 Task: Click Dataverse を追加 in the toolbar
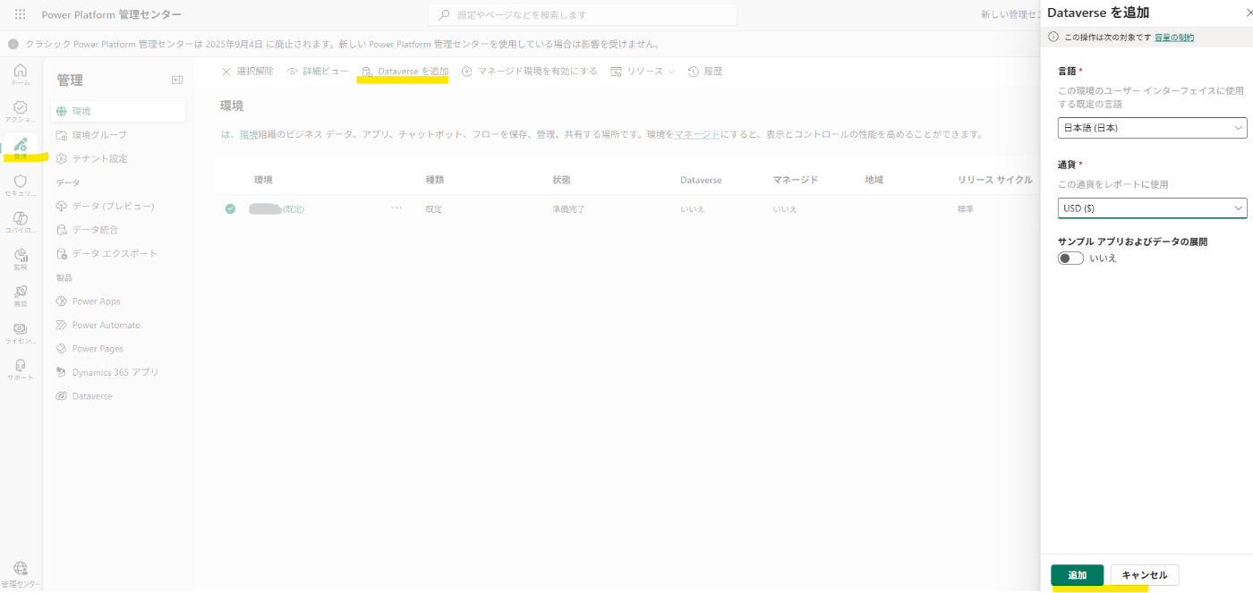pos(405,72)
